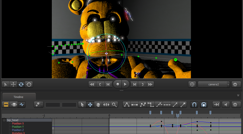
Task: Toggle timeline audio mute speaker
Action: click(226, 105)
